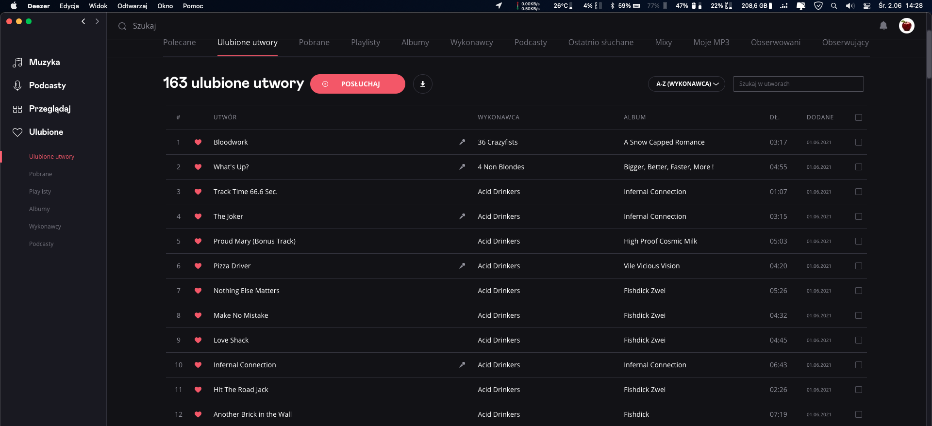Open user profile avatar
Screen dimensions: 932x426
click(x=906, y=26)
